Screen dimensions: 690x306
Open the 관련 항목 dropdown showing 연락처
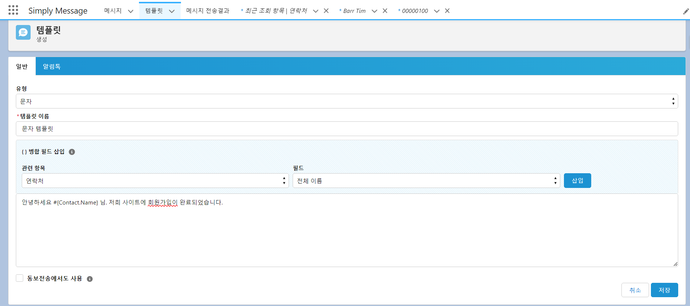click(155, 181)
